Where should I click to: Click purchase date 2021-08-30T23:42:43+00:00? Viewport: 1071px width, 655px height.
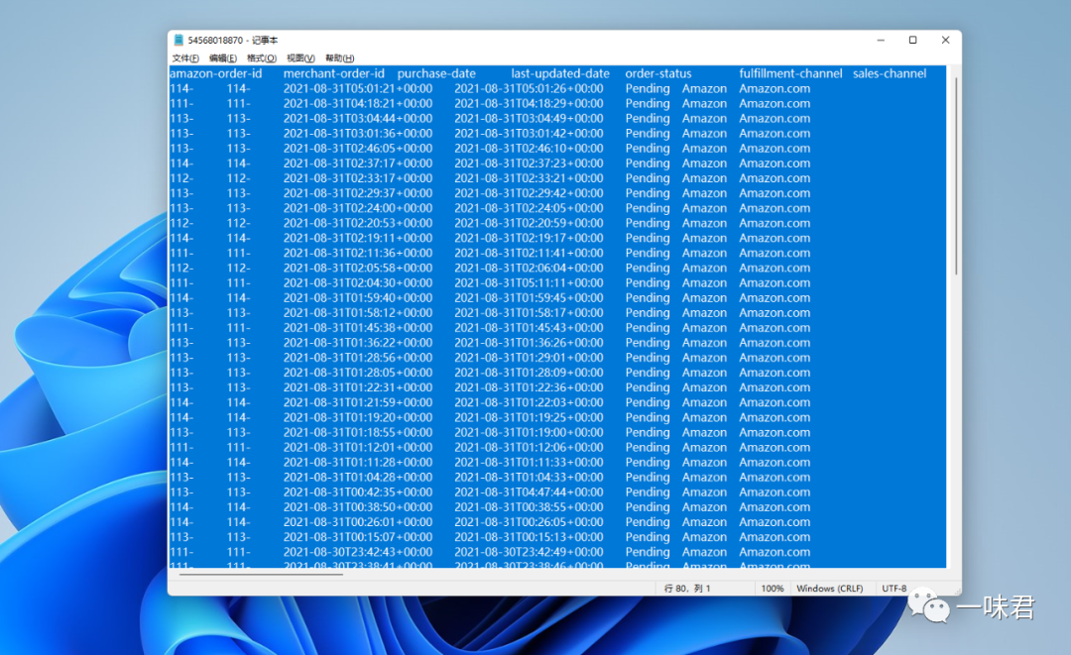(358, 552)
